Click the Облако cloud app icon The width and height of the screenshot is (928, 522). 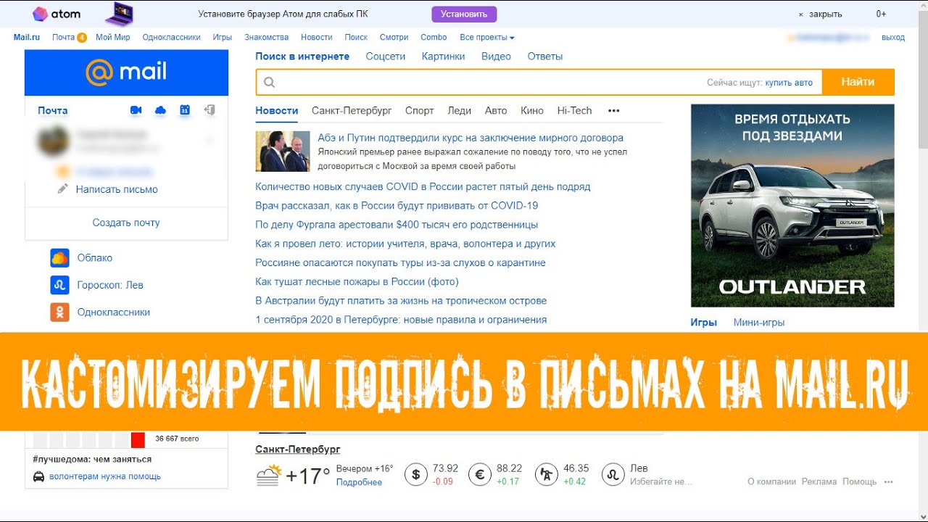coord(59,257)
